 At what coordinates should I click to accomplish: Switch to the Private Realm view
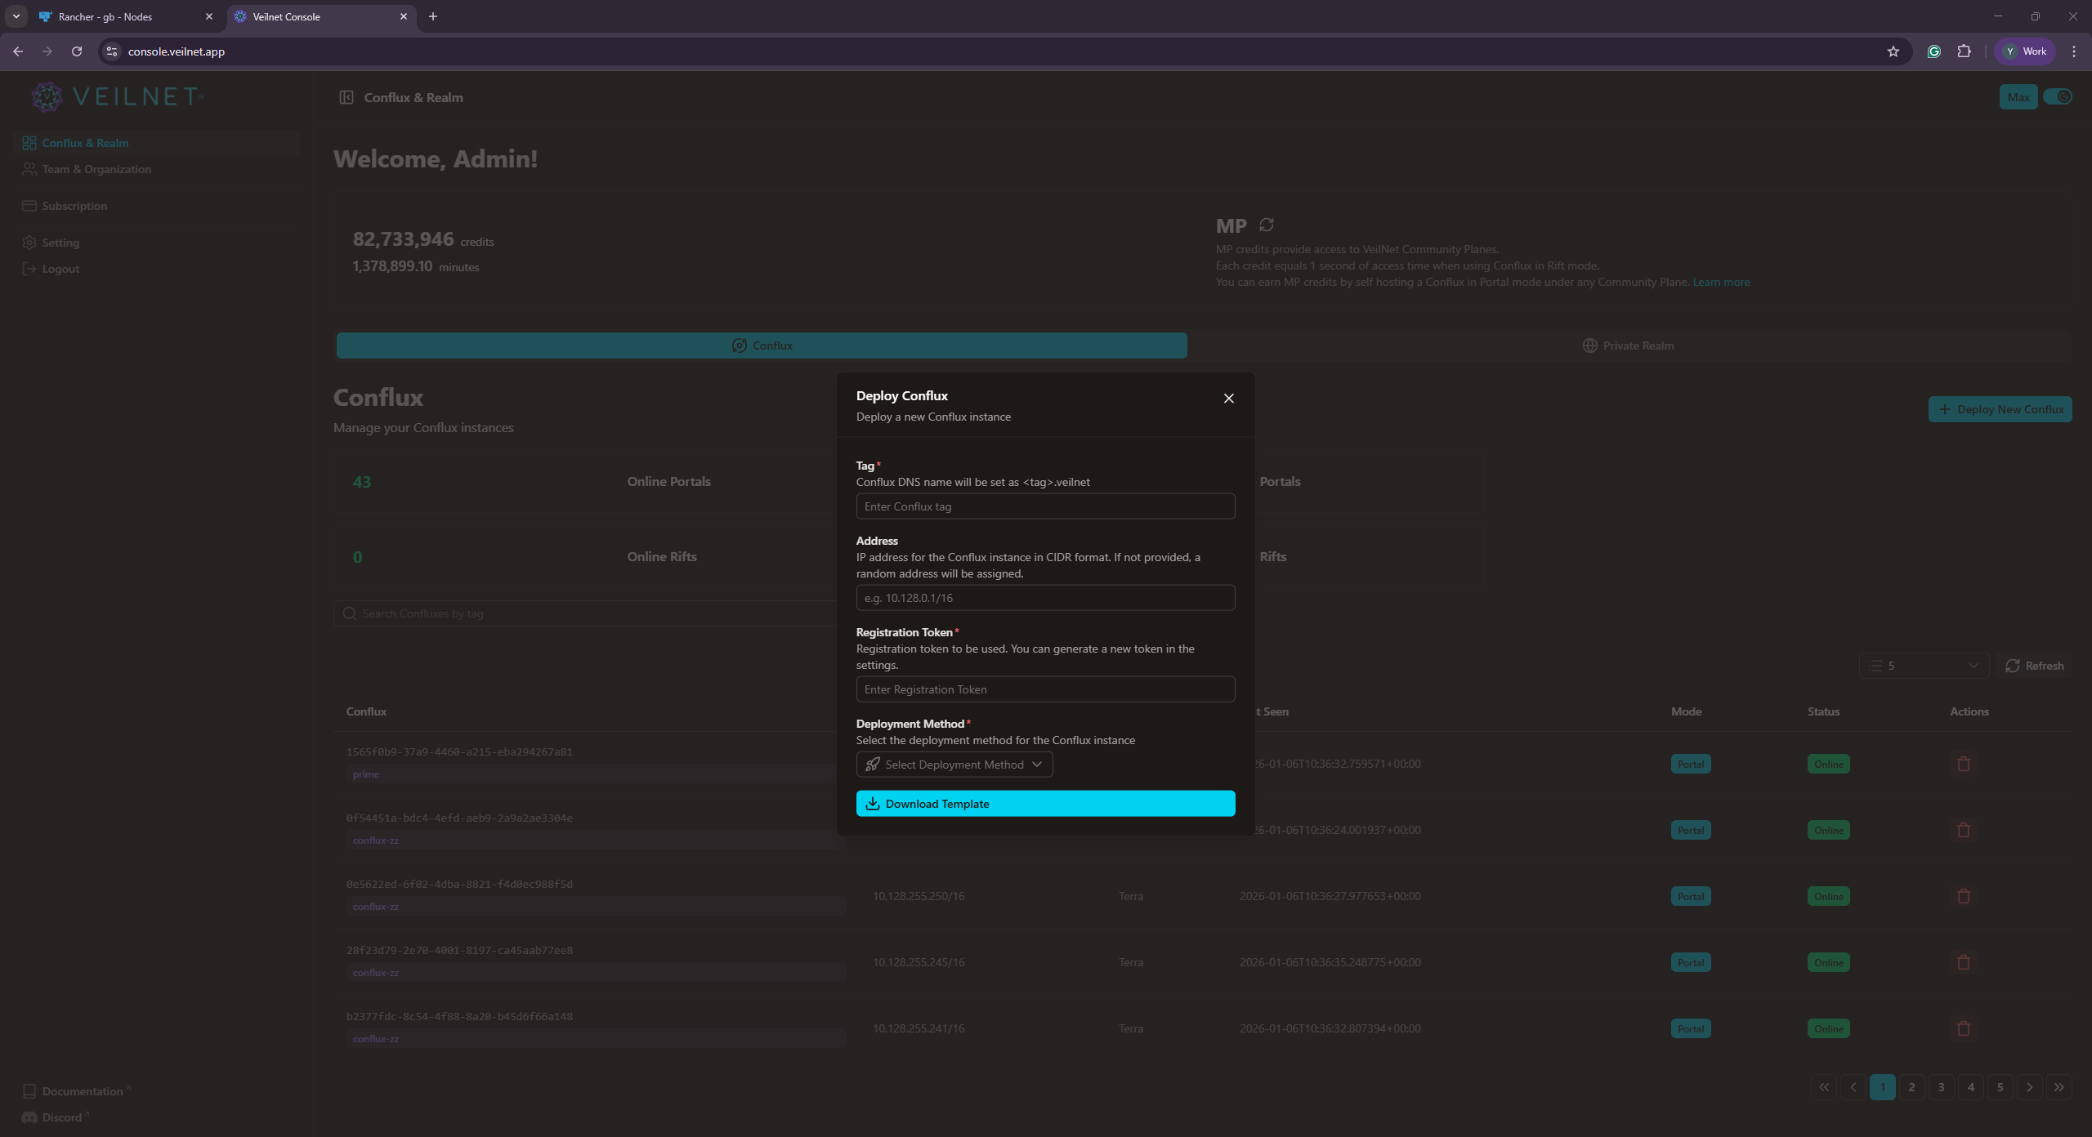pyautogui.click(x=1627, y=345)
